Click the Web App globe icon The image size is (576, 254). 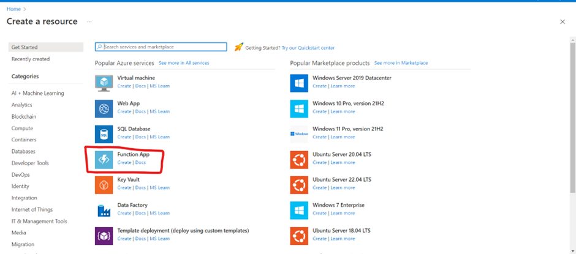tap(104, 109)
